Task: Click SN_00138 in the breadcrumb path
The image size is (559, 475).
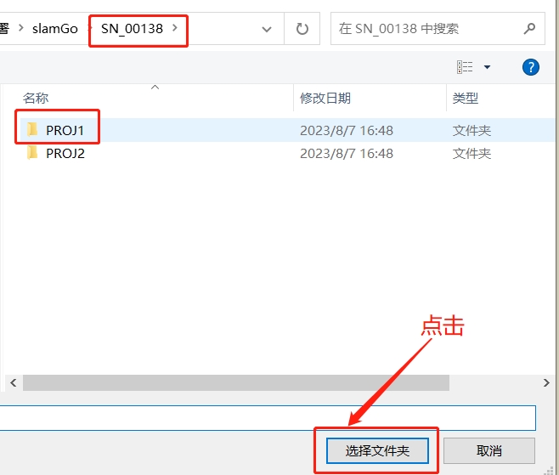Action: point(132,29)
